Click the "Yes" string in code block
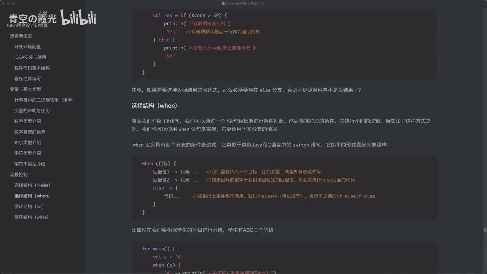487x274 pixels. [170, 32]
